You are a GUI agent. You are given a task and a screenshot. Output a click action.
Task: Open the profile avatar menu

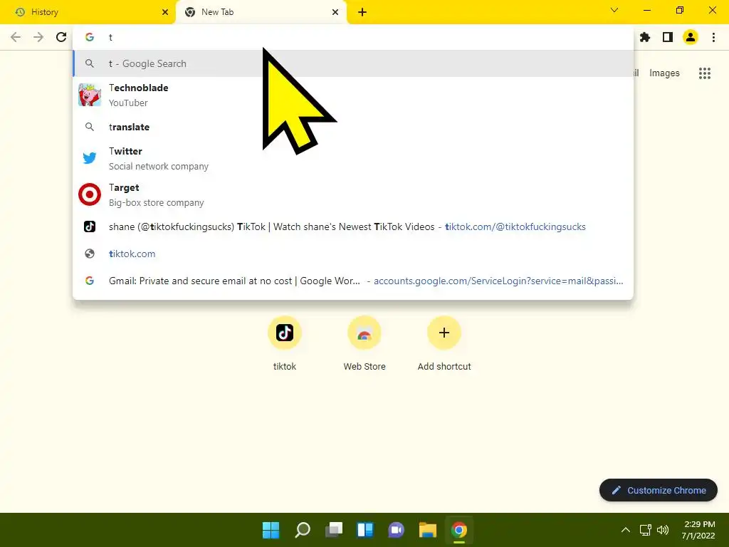691,37
